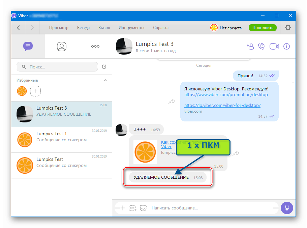The height and width of the screenshot is (228, 307).
Task: Go forward with the right arrow
Action: (x=32, y=28)
